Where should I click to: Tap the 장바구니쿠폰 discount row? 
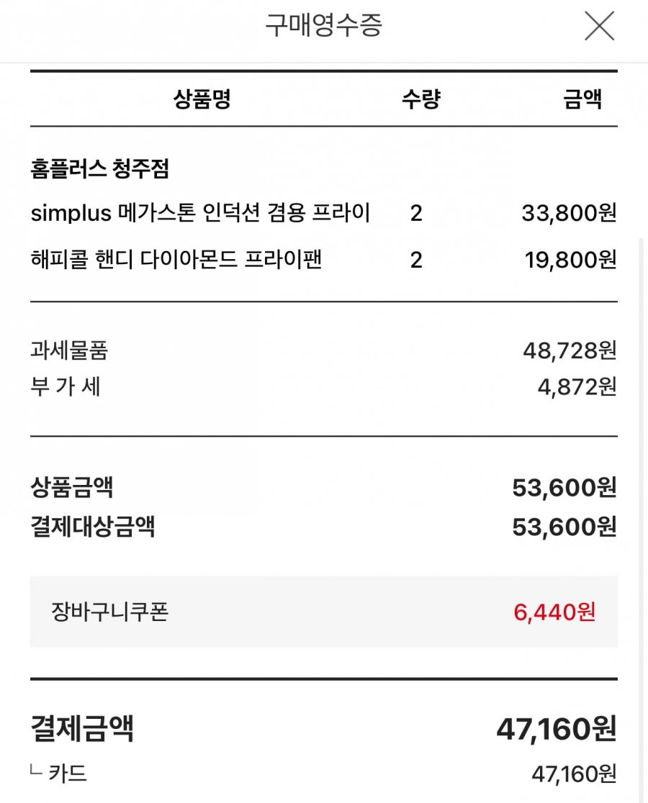click(324, 612)
